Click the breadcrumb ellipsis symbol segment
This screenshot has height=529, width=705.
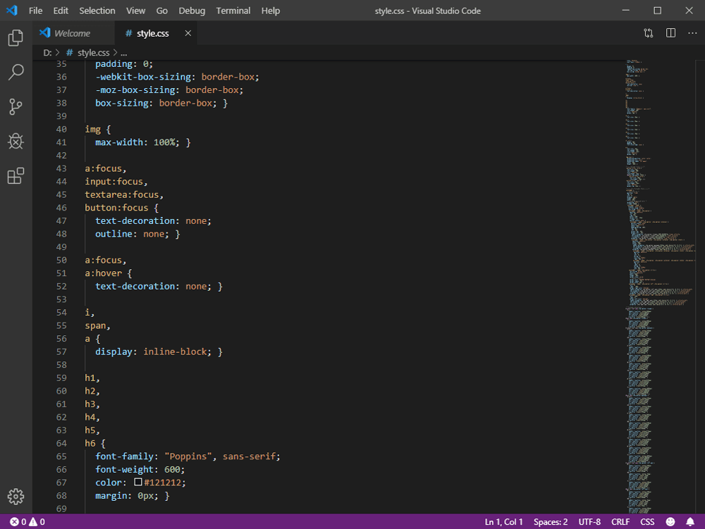123,53
